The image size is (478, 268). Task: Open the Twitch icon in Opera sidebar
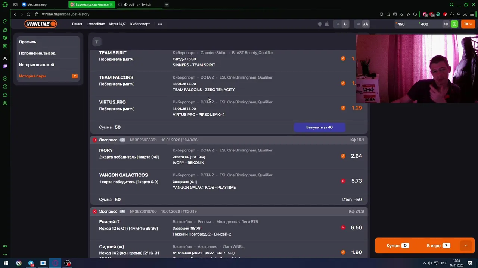(5, 66)
